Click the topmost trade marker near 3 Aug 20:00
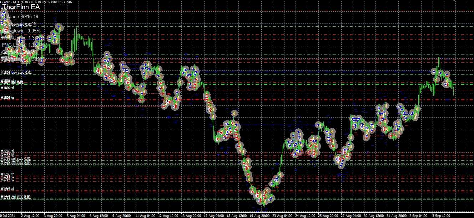This screenshot has height=218, width=474. (59, 27)
